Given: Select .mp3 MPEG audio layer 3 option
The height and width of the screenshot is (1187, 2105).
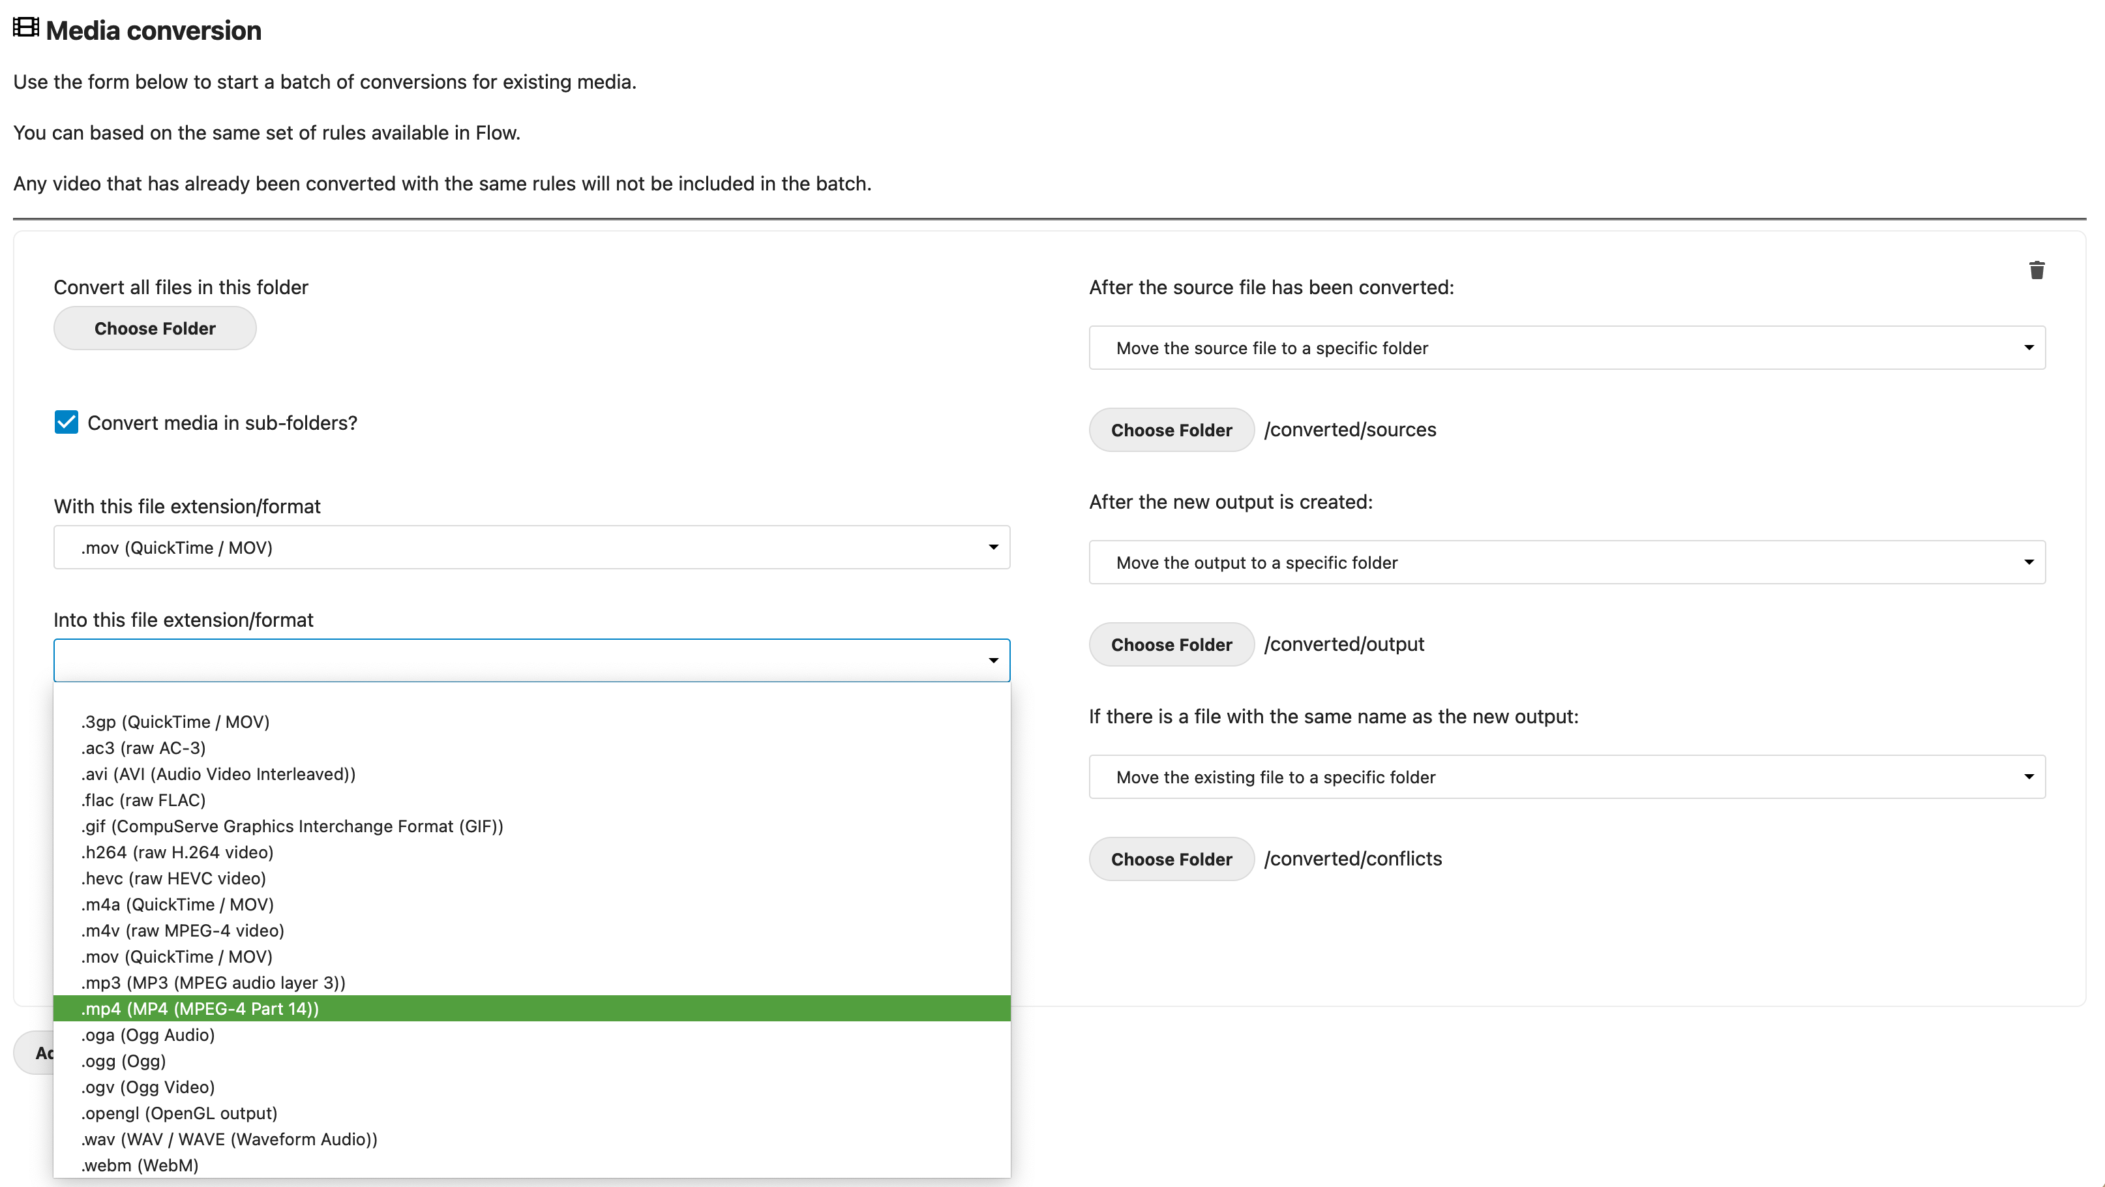Looking at the screenshot, I should [213, 983].
